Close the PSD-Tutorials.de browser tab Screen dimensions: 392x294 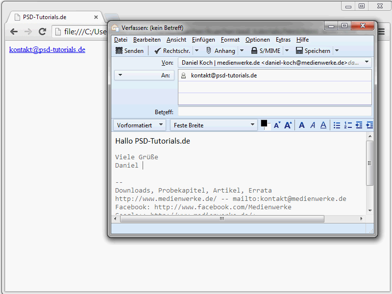click(96, 17)
